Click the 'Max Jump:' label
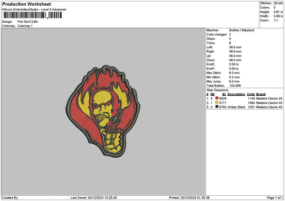This screenshot has height=201, width=285. click(214, 82)
